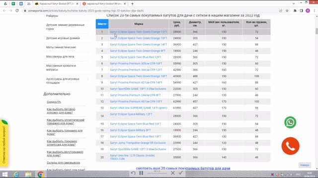Open Батут Eclipse Space Military 8FT link
318x178 pixels.
(x=130, y=130)
